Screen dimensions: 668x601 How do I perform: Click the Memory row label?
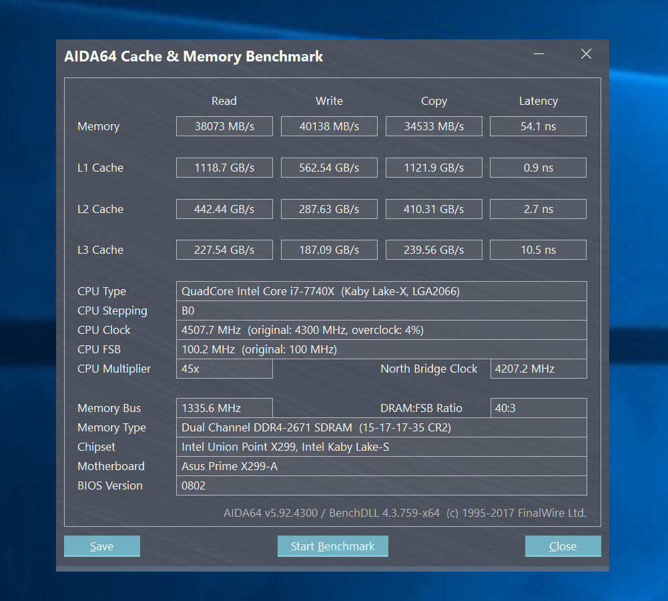pos(98,127)
